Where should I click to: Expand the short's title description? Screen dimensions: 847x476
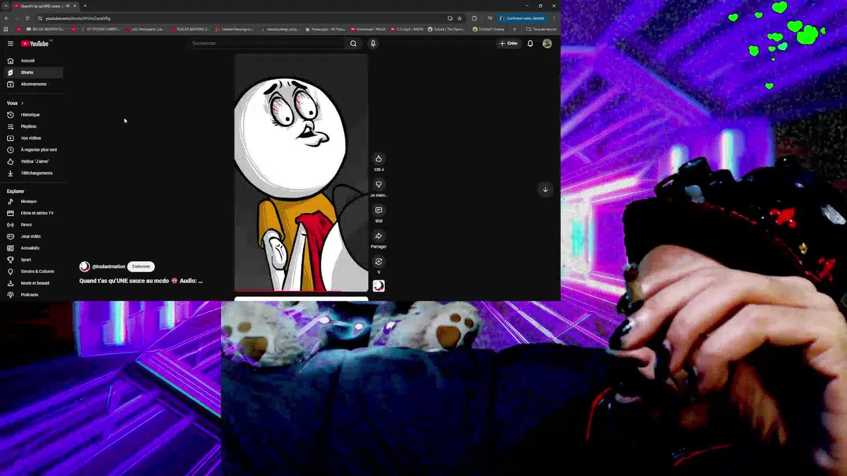pyautogui.click(x=141, y=281)
